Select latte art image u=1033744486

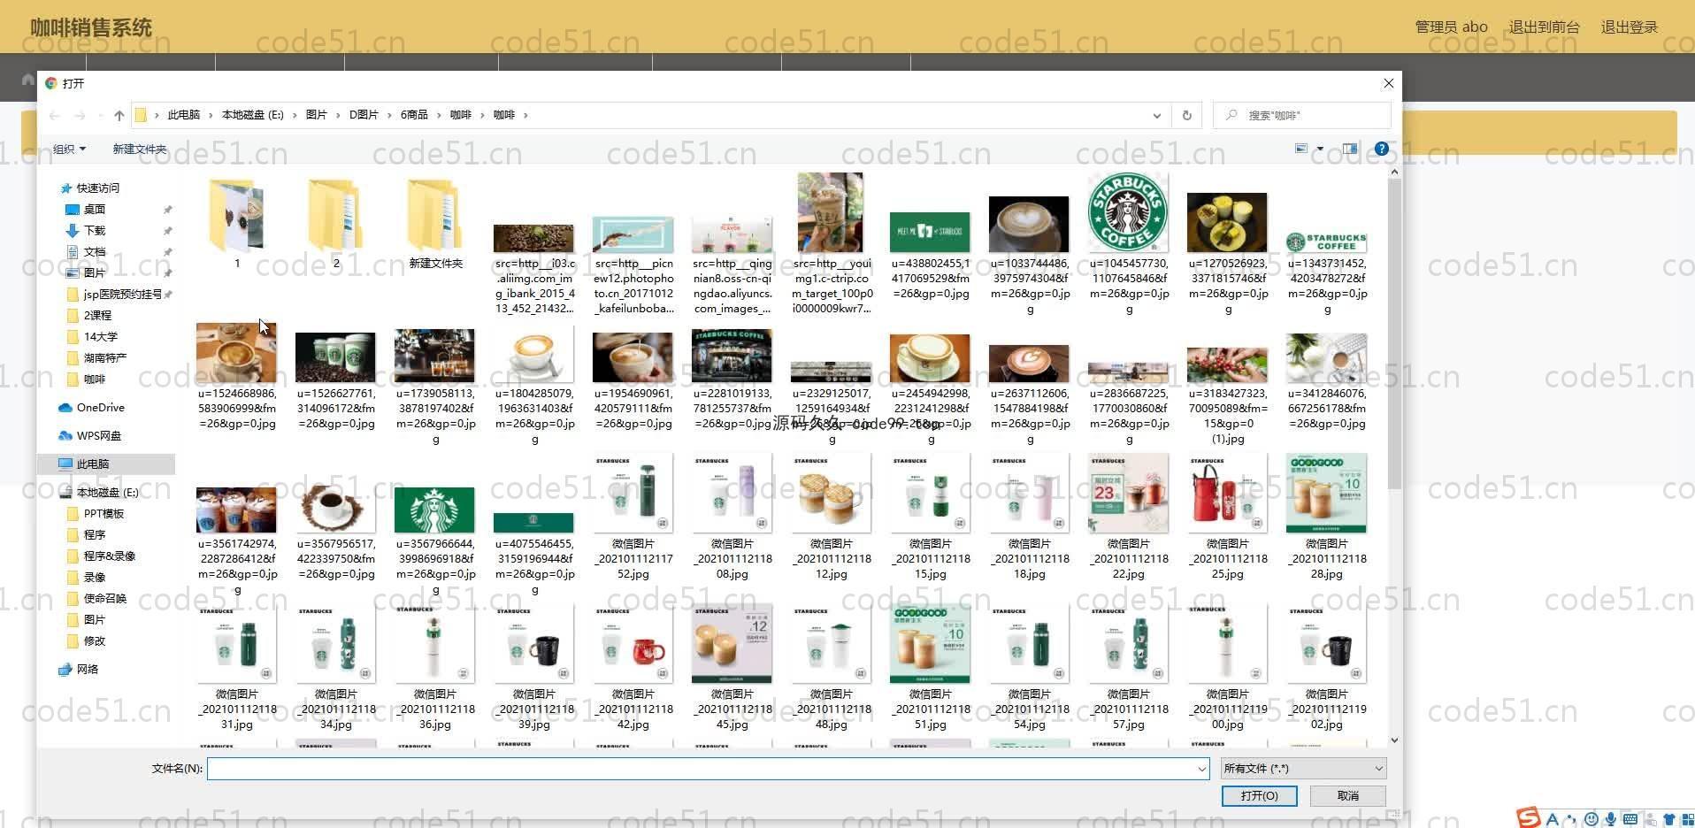coord(1029,225)
